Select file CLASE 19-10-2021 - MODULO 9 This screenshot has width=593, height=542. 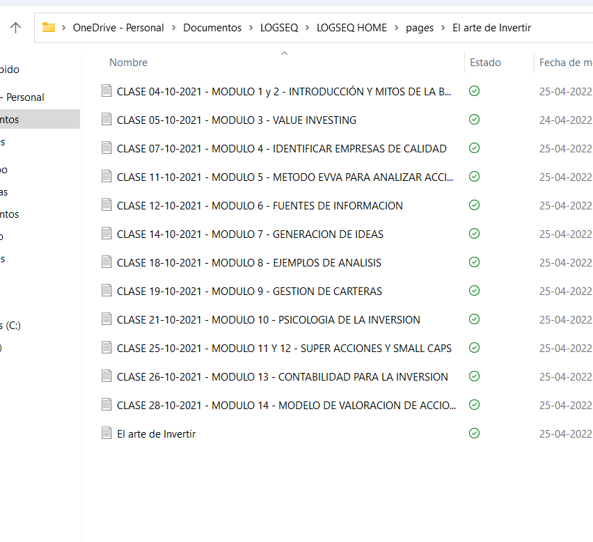point(249,292)
